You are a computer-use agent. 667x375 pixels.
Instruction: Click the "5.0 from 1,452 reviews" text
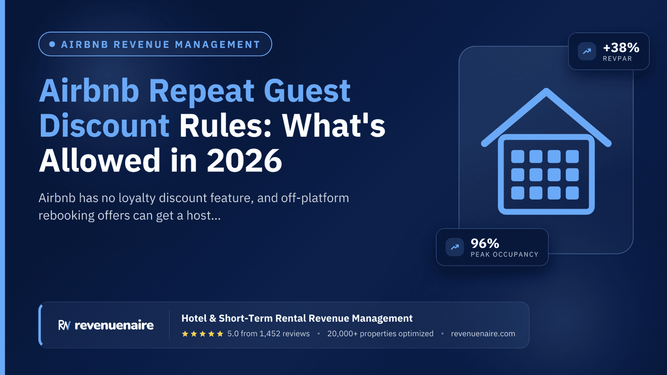268,334
